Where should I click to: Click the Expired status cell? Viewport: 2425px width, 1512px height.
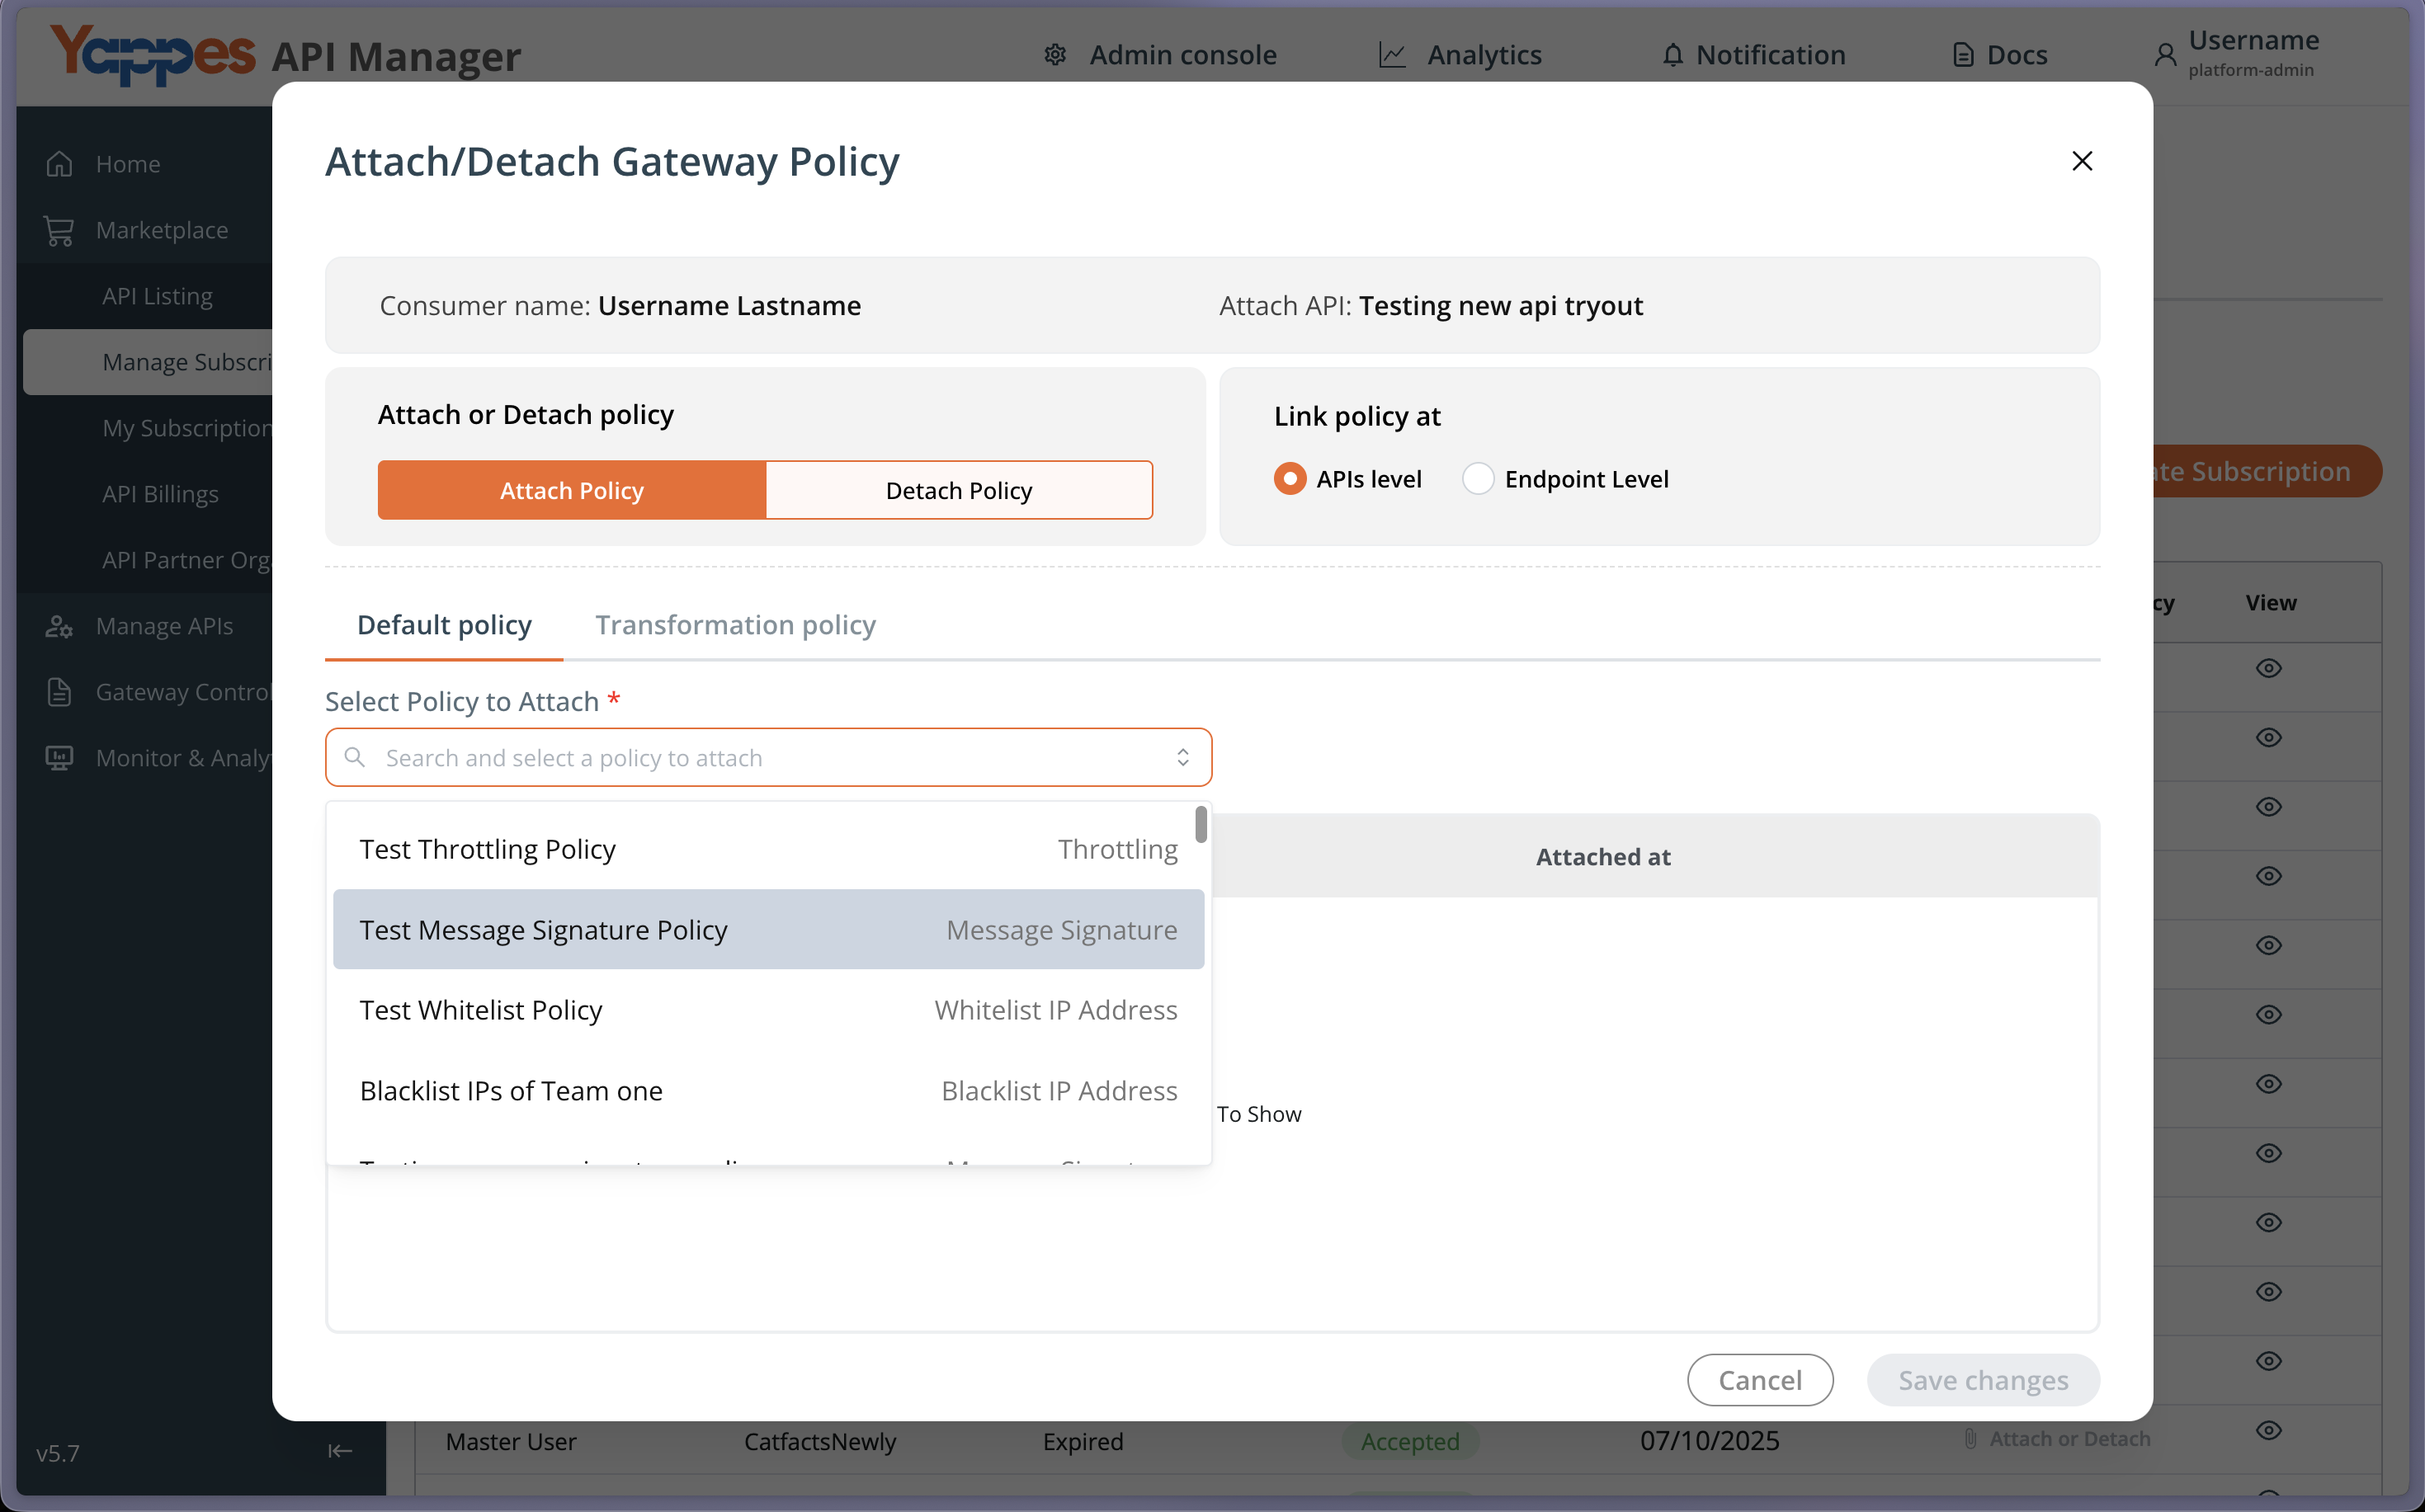(x=1083, y=1441)
